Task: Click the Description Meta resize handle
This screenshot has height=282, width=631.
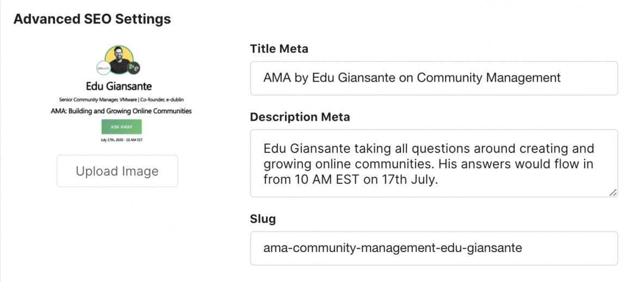Action: tap(613, 192)
